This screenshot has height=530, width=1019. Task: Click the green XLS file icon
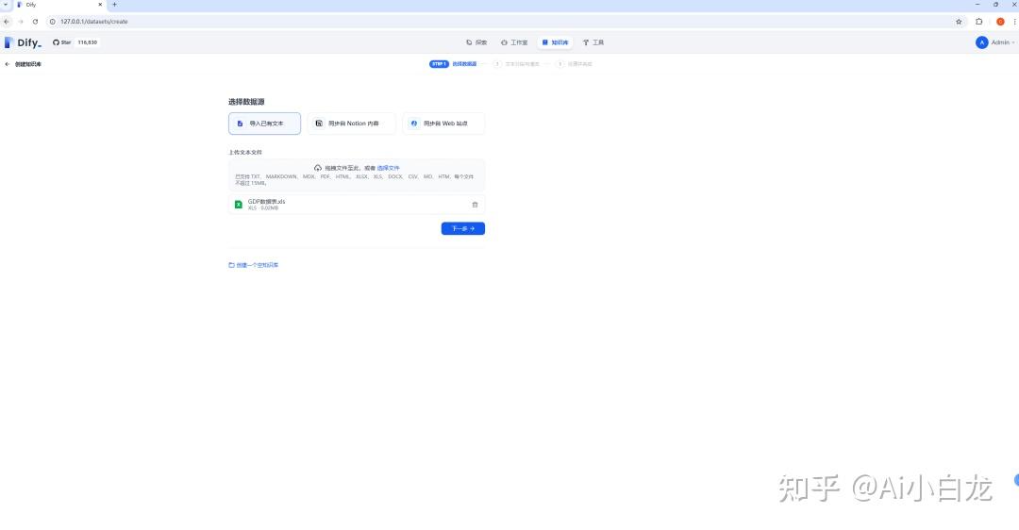pos(239,205)
